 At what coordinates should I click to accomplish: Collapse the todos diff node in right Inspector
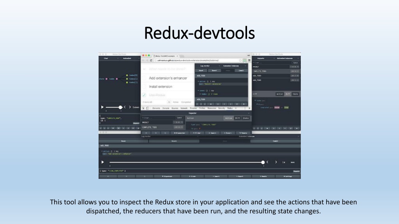(255, 101)
